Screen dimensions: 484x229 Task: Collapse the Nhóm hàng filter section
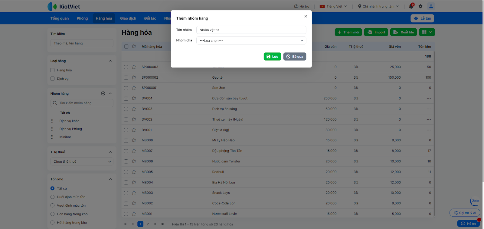(x=110, y=93)
